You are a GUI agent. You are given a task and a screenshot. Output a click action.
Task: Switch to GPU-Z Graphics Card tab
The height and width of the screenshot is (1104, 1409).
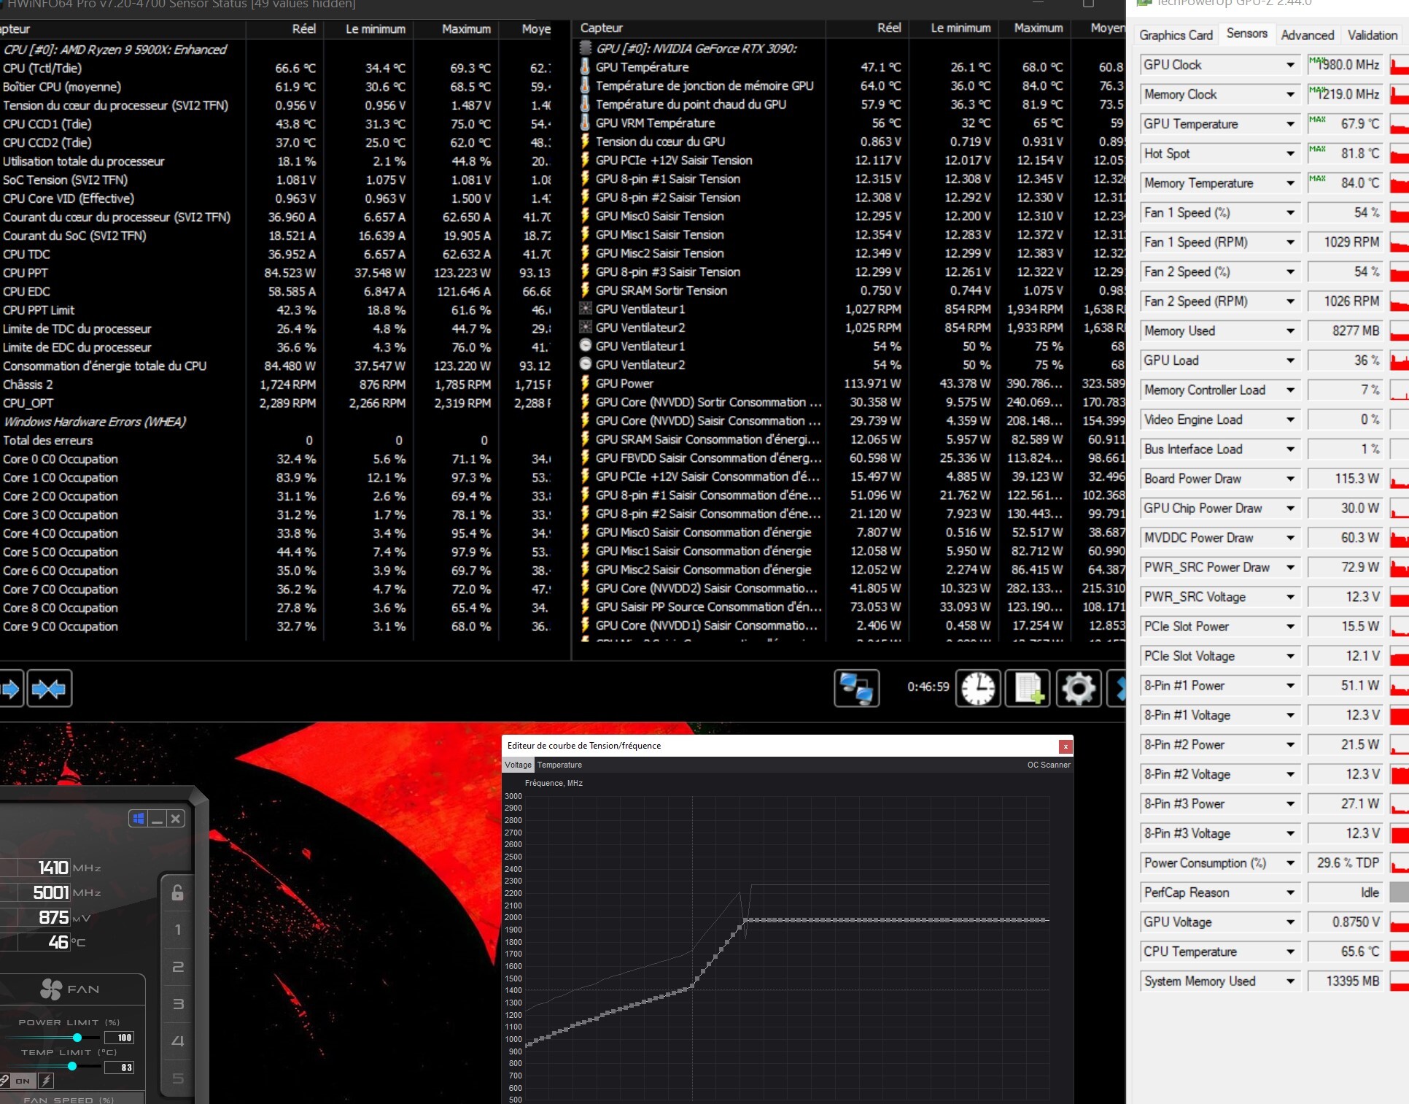coord(1176,35)
